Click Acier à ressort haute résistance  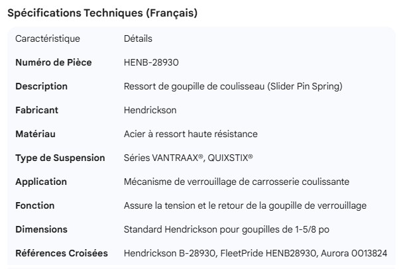click(191, 134)
